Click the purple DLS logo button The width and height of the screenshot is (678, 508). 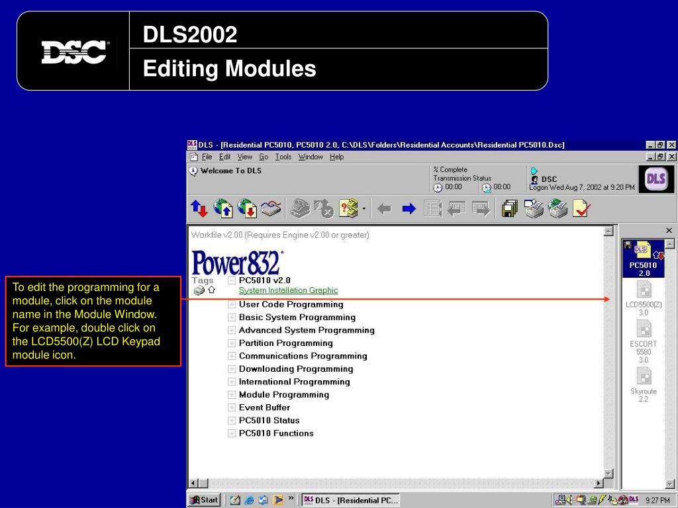(655, 179)
